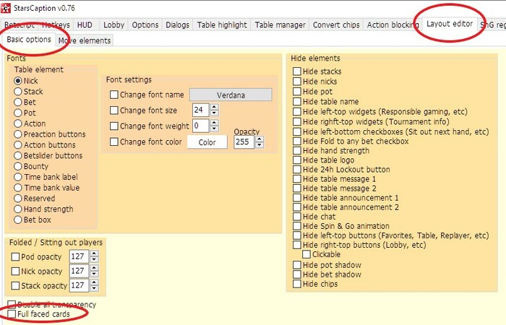Check Hide Spin & Go animation
This screenshot has height=325, width=506.
click(297, 226)
